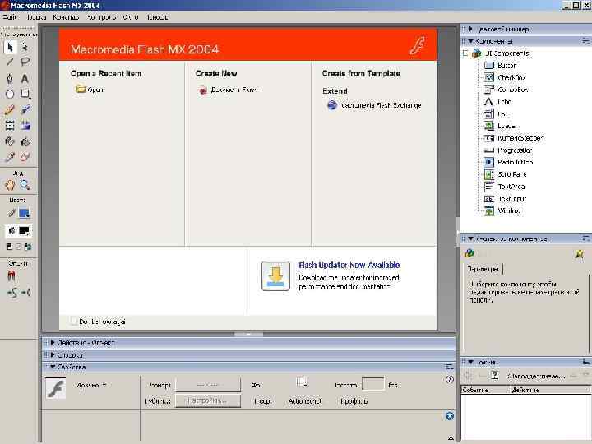Toggle the Snap to Objects magnet
The image size is (592, 444).
pos(12,276)
